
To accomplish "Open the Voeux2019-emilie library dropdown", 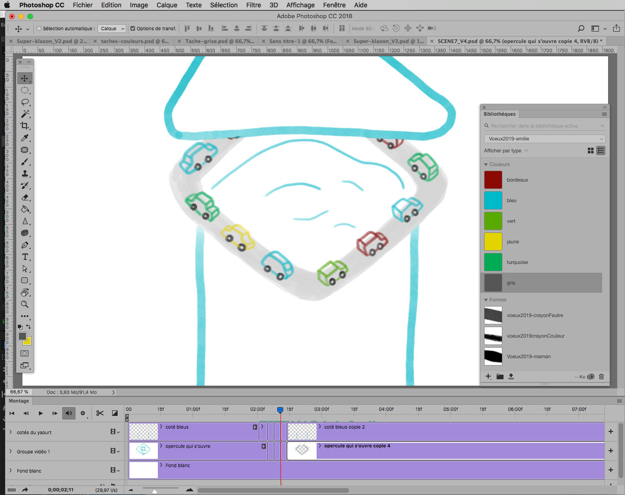I will click(x=544, y=139).
